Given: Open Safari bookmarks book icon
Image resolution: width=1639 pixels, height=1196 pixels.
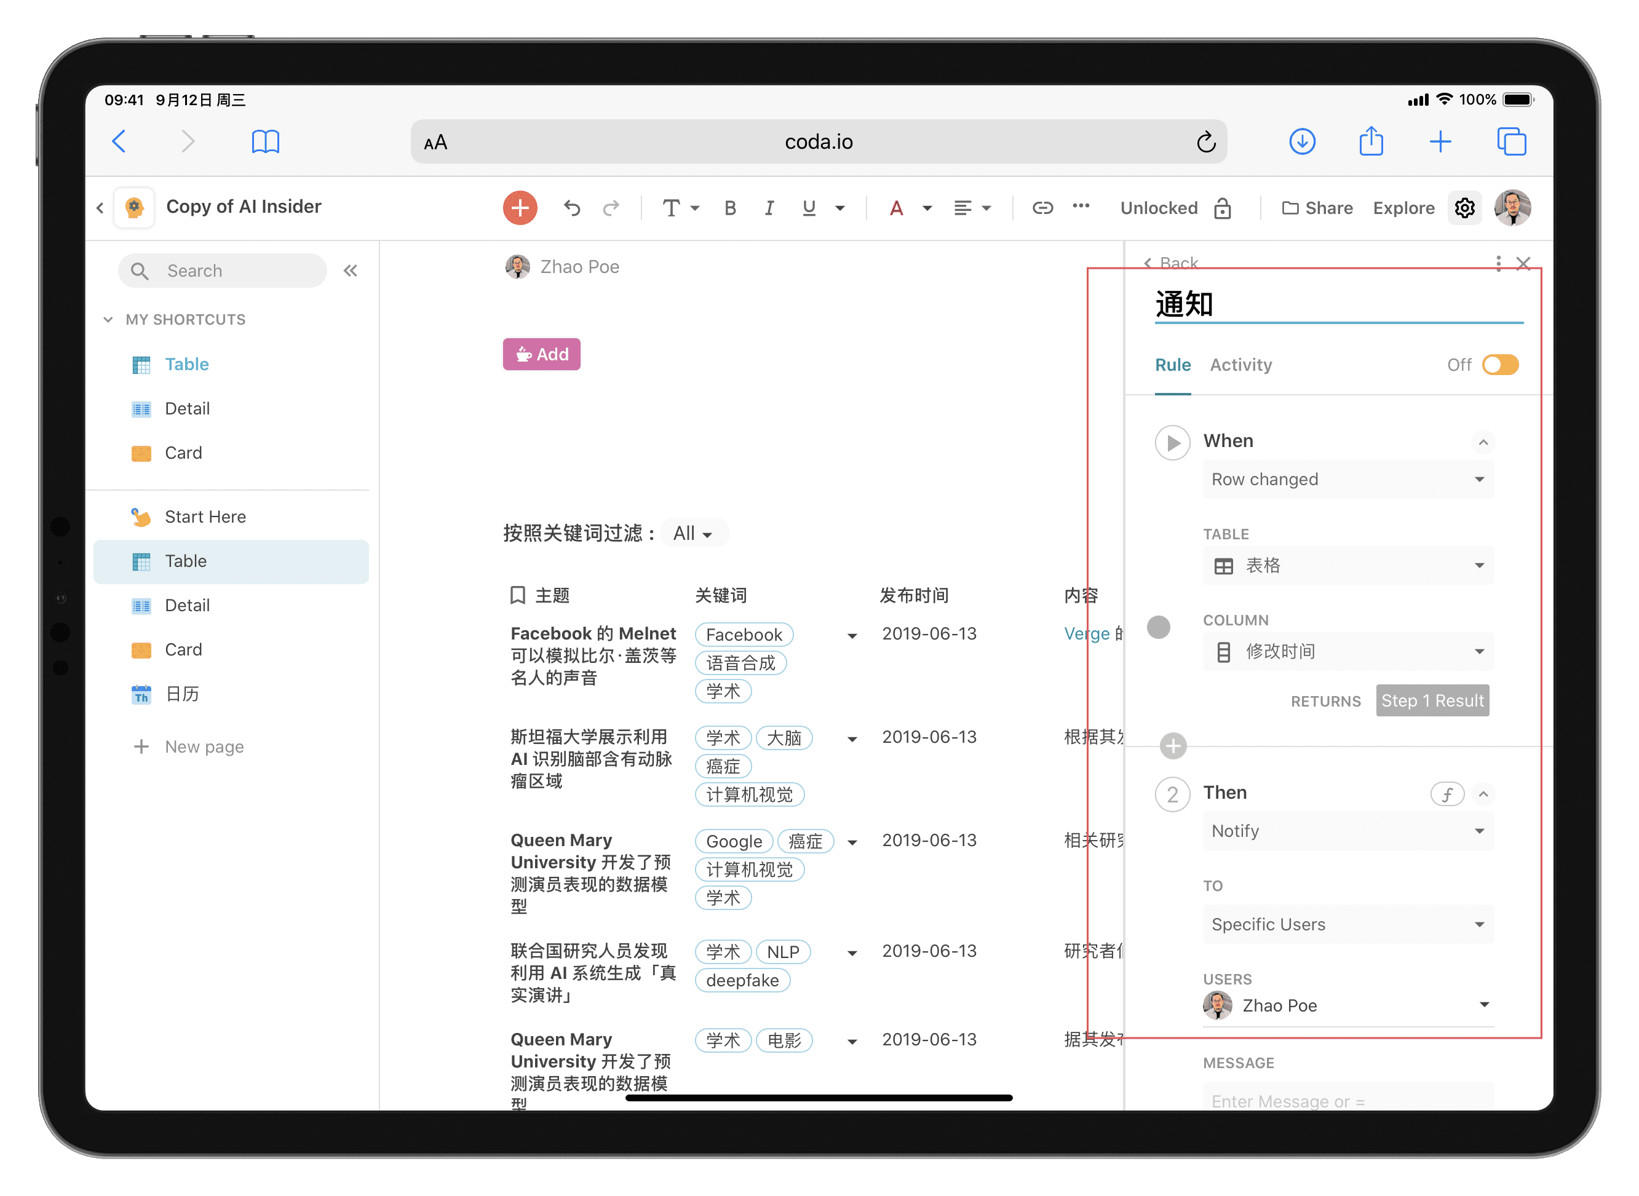Looking at the screenshot, I should (x=265, y=141).
